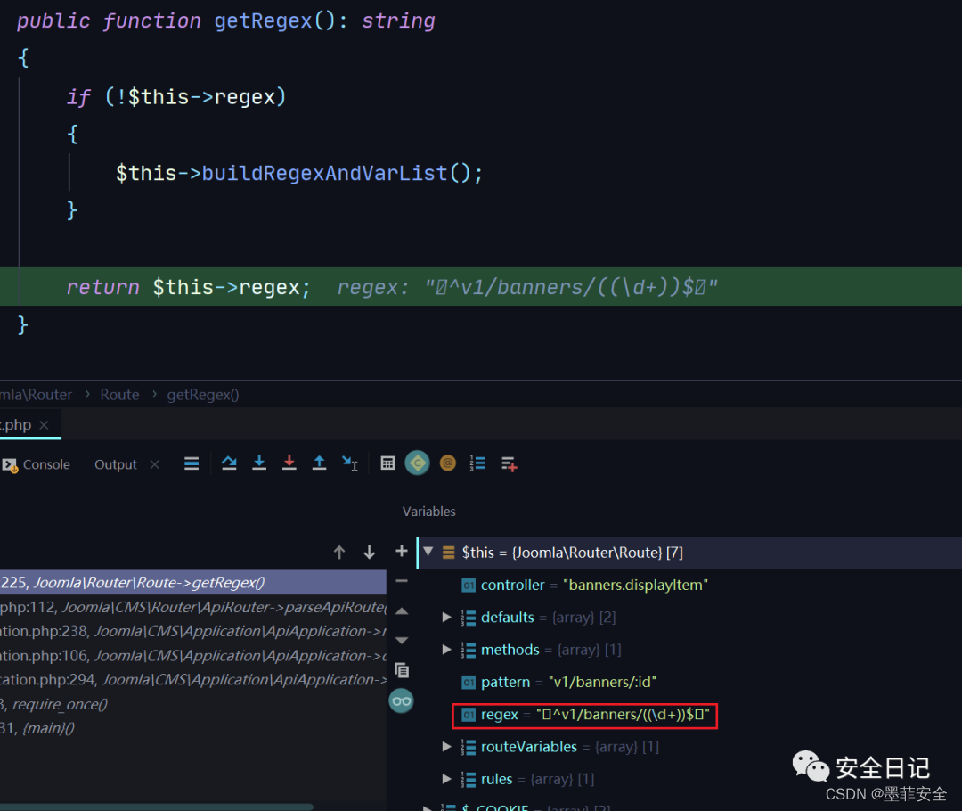Close the Output tab
Image resolution: width=962 pixels, height=811 pixels.
(x=155, y=464)
